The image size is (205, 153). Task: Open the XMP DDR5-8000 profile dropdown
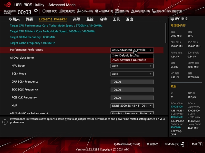(x=132, y=106)
